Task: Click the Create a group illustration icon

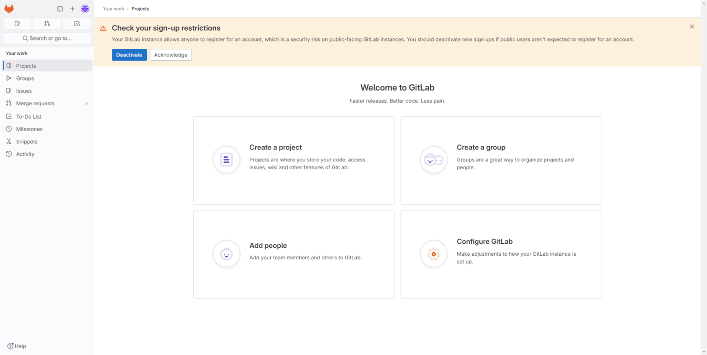Action: pos(434,160)
